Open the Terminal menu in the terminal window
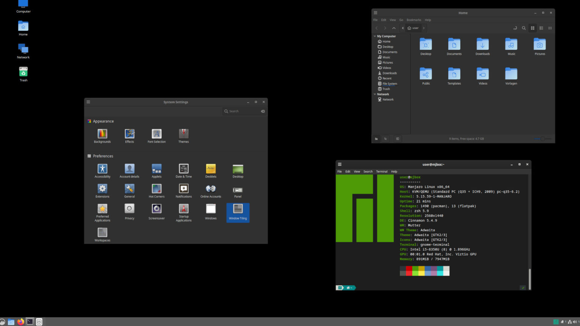Screen dimensions: 580x326 tap(381, 171)
